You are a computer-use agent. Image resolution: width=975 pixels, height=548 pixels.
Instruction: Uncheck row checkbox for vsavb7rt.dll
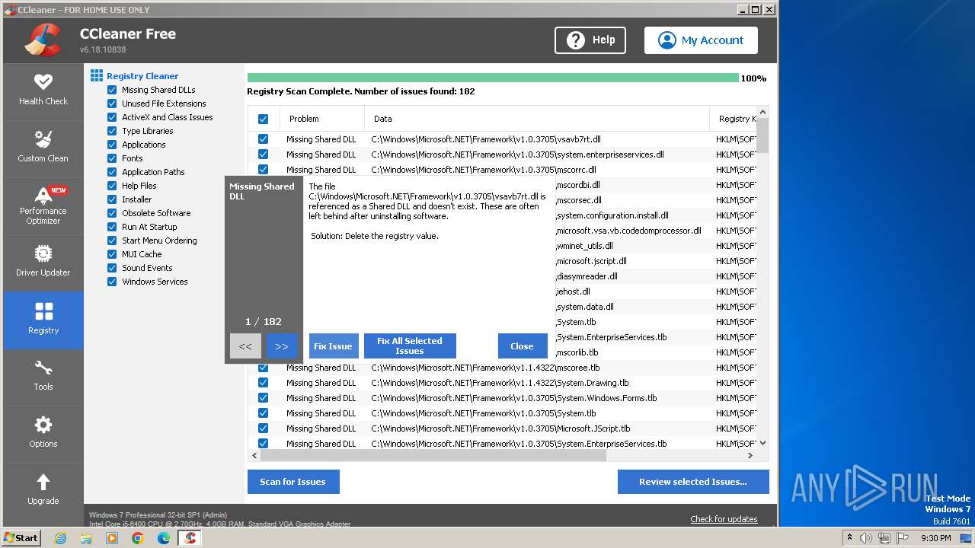263,139
